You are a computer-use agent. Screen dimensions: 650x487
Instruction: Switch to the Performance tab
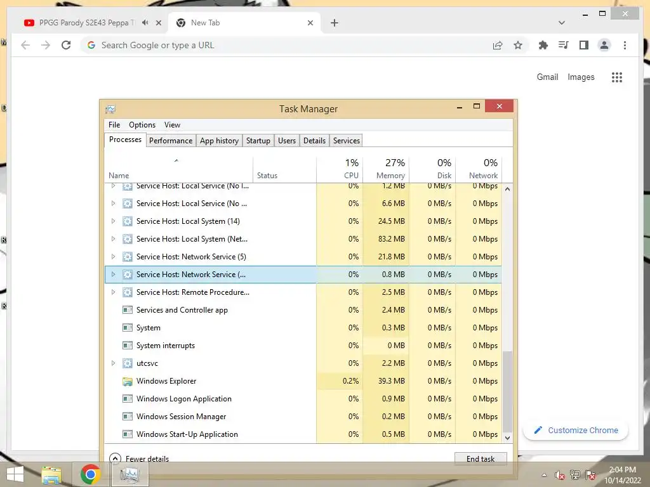point(171,140)
